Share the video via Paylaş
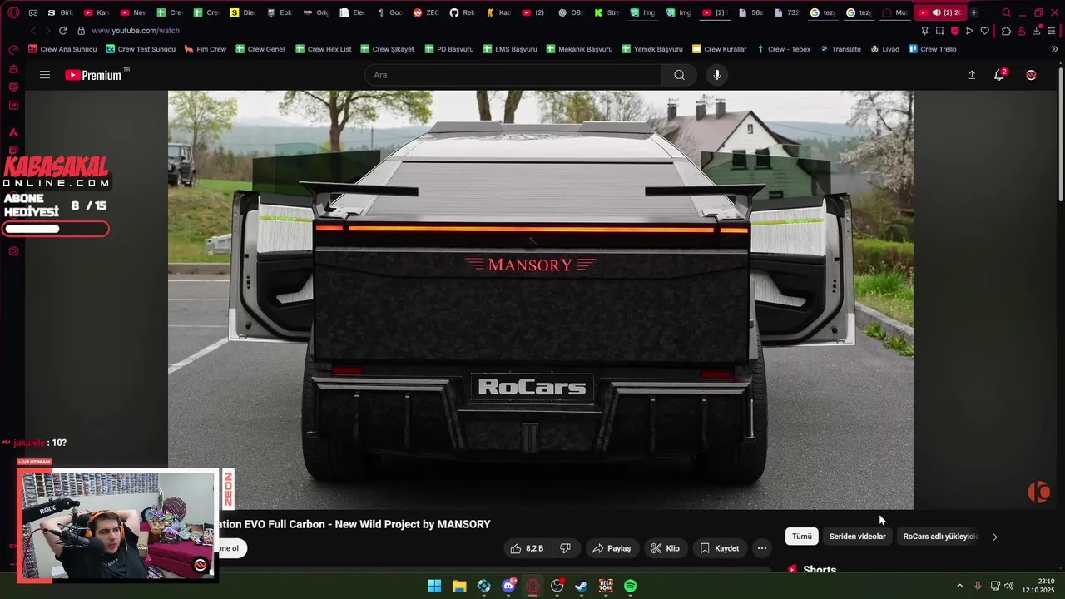Screen dimensions: 1065x599 click(x=612, y=548)
